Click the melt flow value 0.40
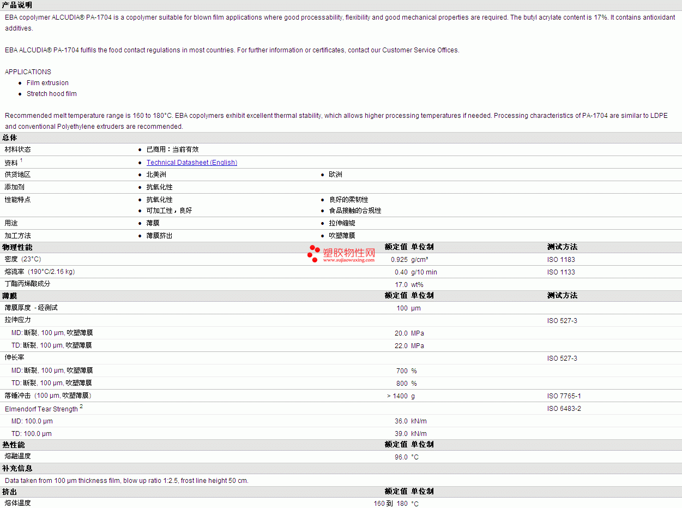 click(401, 272)
